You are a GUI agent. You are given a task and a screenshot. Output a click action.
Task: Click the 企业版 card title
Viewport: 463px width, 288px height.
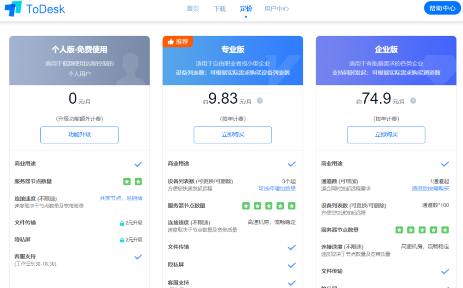[386, 49]
